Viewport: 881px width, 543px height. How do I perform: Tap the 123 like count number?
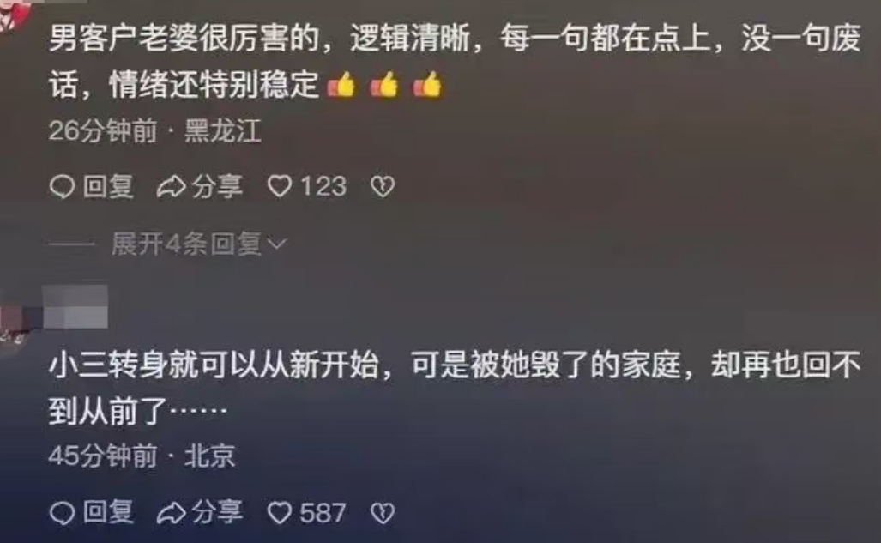pos(323,186)
